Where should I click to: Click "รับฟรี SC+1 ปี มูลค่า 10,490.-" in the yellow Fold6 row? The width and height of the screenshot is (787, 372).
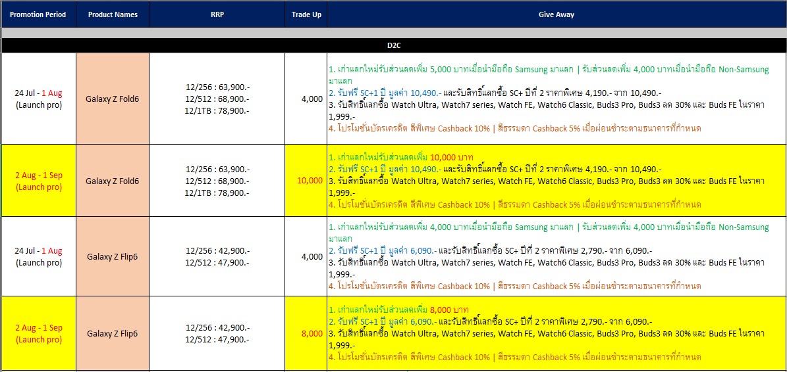(x=385, y=169)
